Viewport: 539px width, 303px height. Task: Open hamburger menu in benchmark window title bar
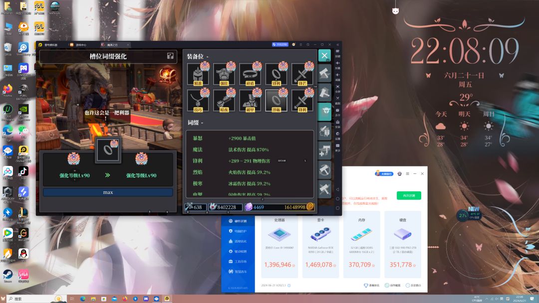[407, 173]
